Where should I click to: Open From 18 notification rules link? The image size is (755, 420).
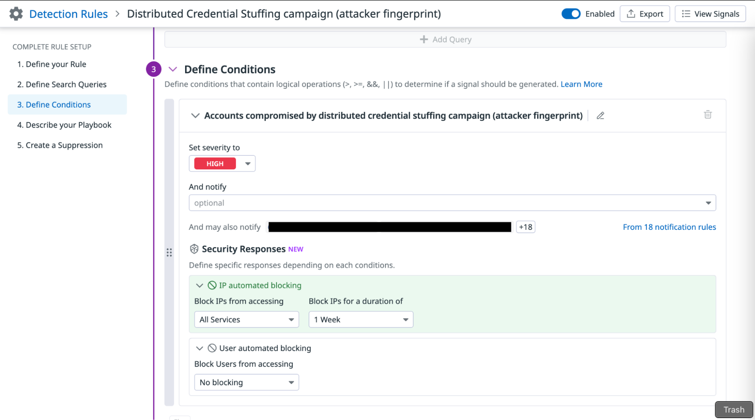[669, 227]
